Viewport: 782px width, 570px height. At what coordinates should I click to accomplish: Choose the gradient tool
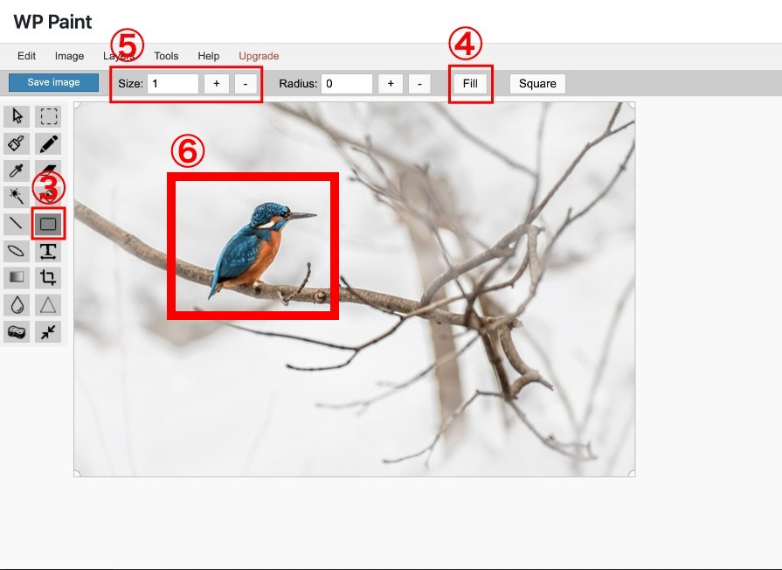pyautogui.click(x=17, y=277)
